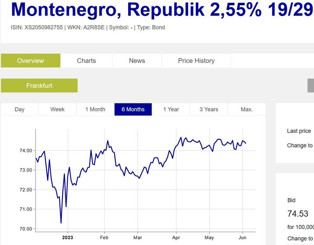Click the chart's lowest dip near 70.00

coord(61,223)
